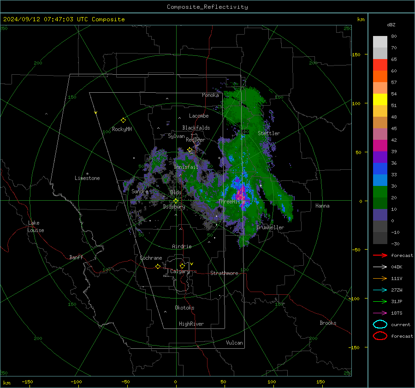
Task: Click the Ponoka town label
Action: [210, 95]
